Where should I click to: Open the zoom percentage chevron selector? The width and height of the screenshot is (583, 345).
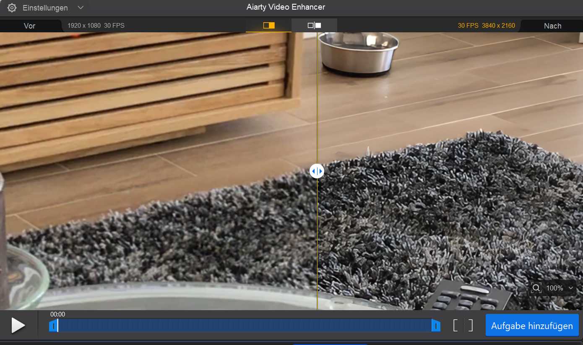coord(570,288)
